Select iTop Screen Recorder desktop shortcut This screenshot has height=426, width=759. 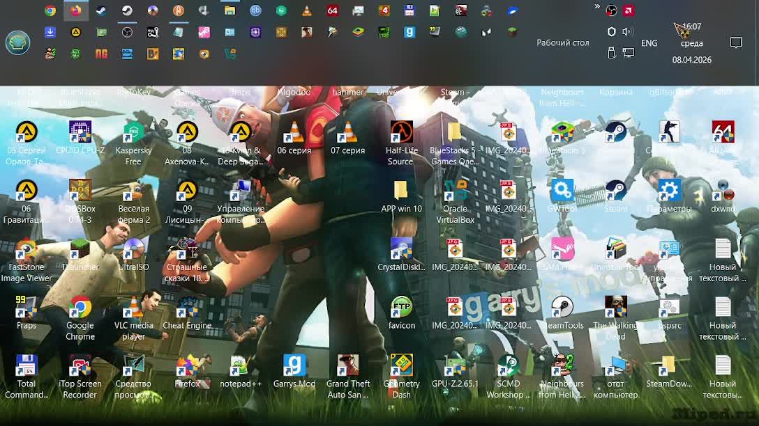pyautogui.click(x=80, y=377)
